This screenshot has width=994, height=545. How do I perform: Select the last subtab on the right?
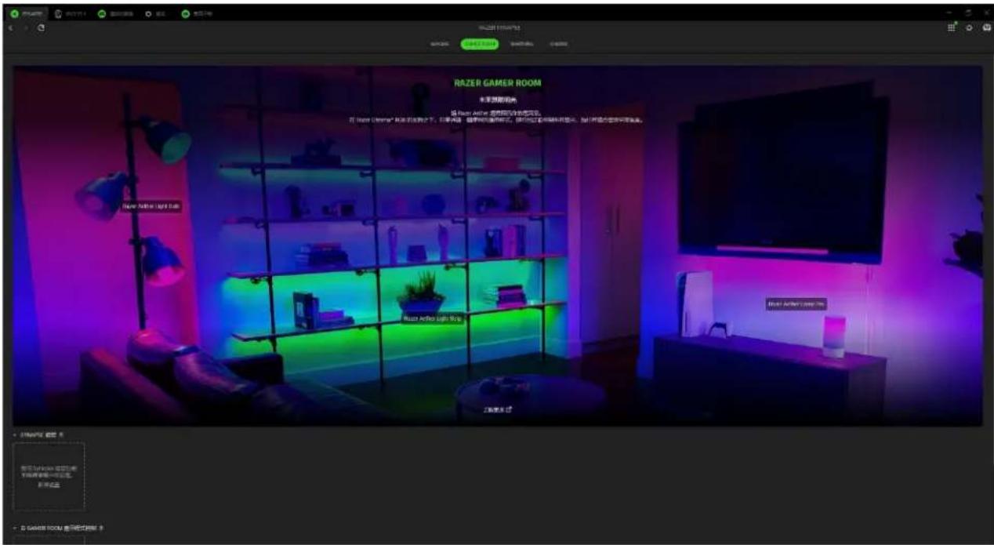pos(558,44)
